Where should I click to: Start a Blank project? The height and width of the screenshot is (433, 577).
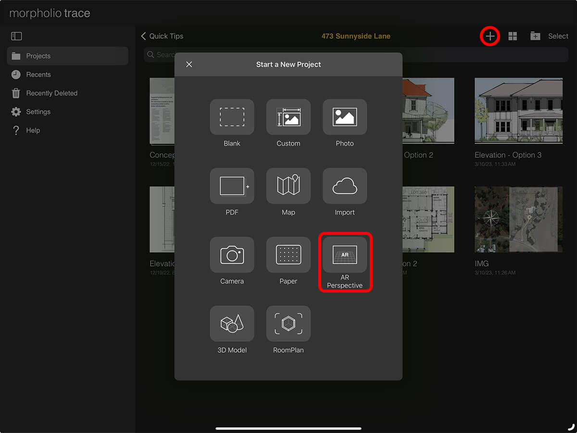point(232,117)
